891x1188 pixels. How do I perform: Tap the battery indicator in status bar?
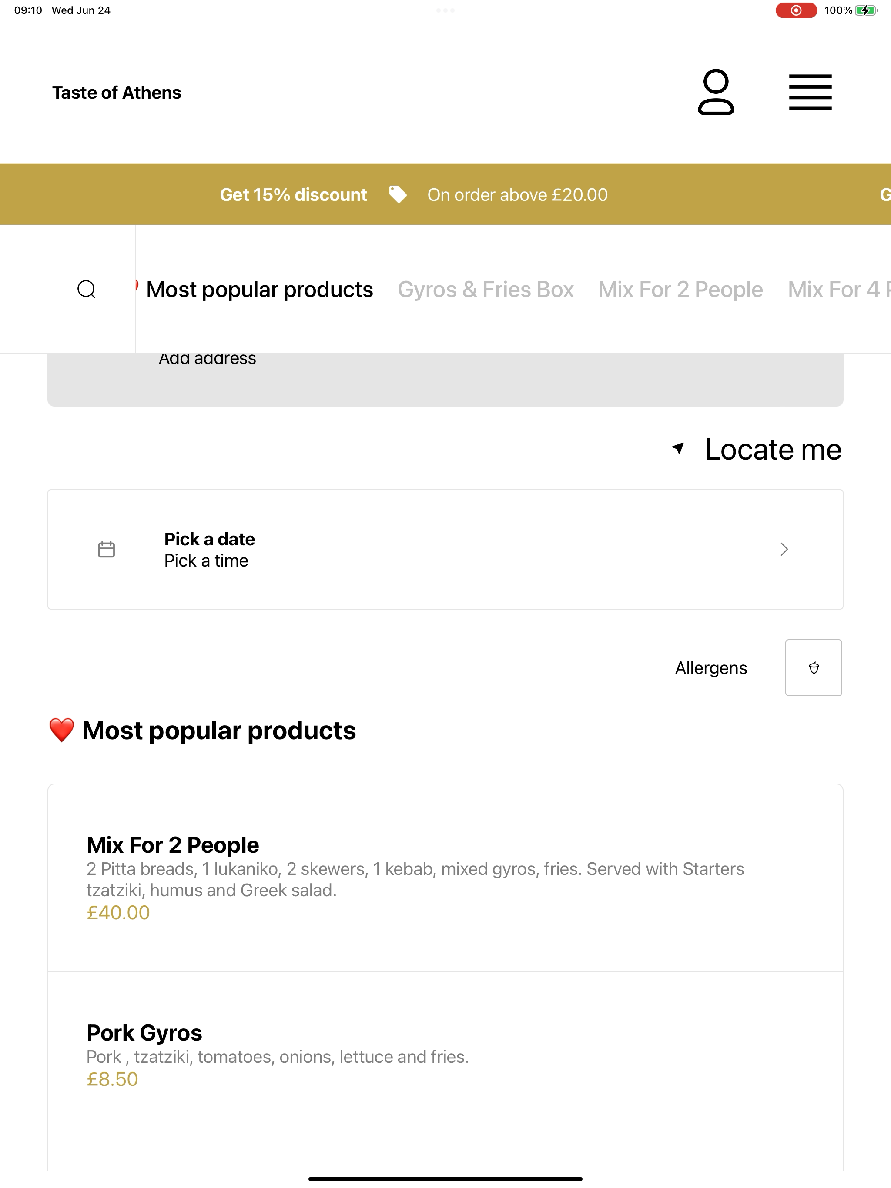[866, 10]
